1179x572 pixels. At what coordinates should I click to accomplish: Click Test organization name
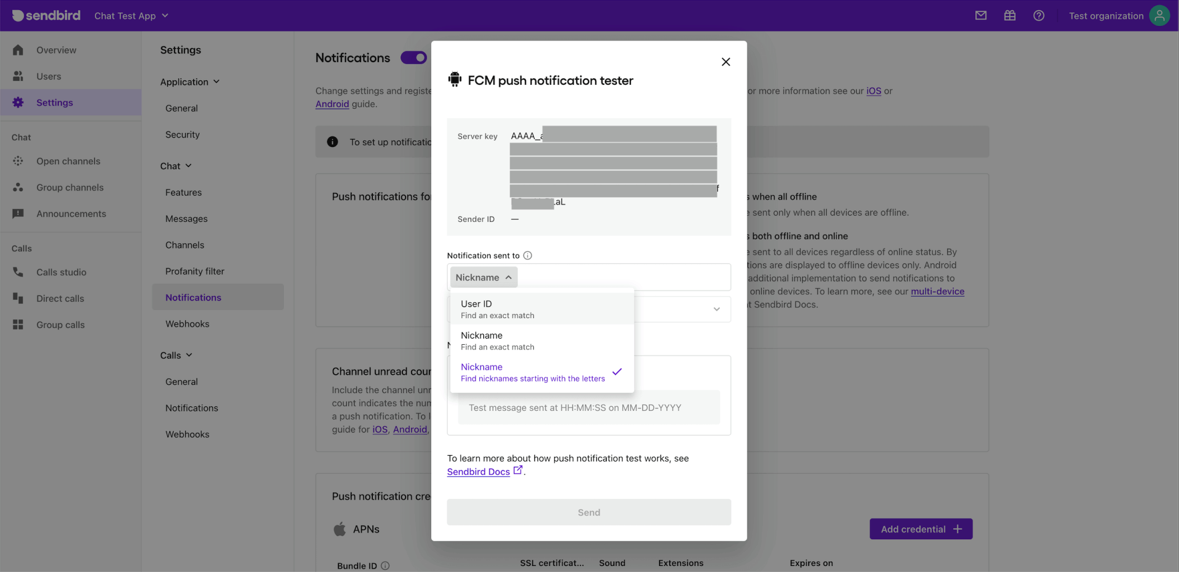point(1106,16)
